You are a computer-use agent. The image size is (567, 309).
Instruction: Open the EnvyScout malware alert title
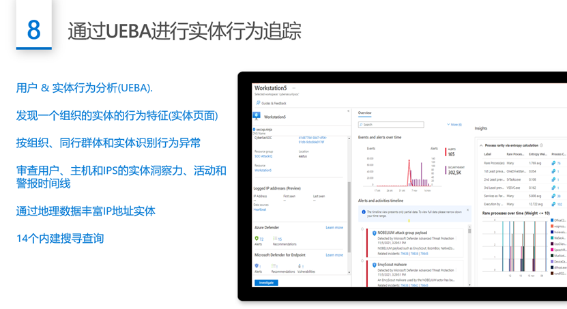coord(392,265)
